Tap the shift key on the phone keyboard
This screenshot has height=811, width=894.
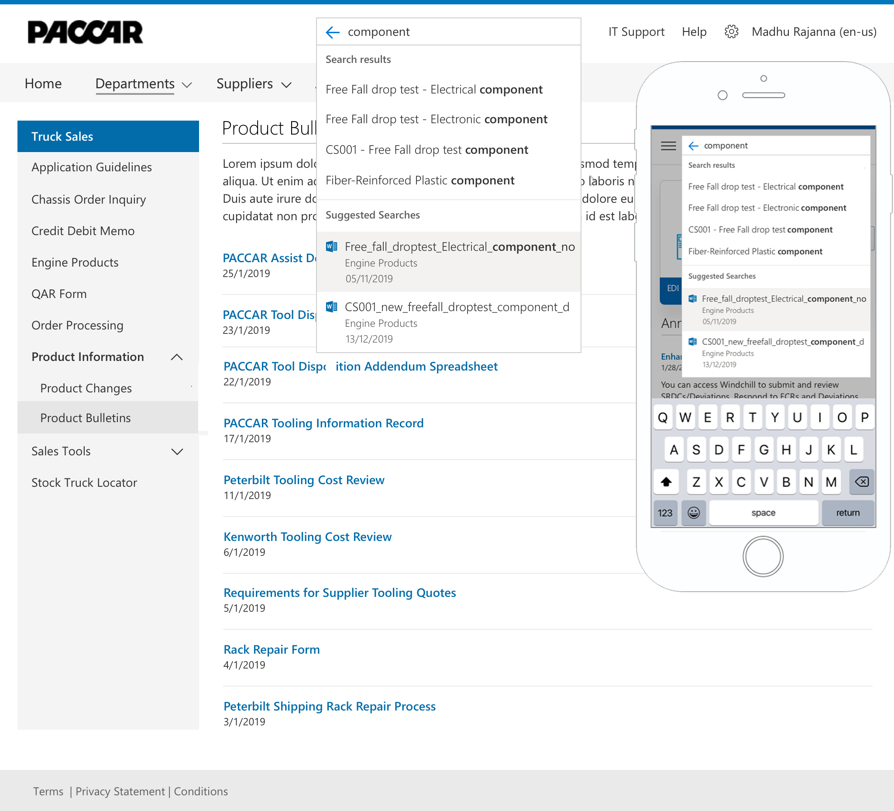[x=666, y=482]
